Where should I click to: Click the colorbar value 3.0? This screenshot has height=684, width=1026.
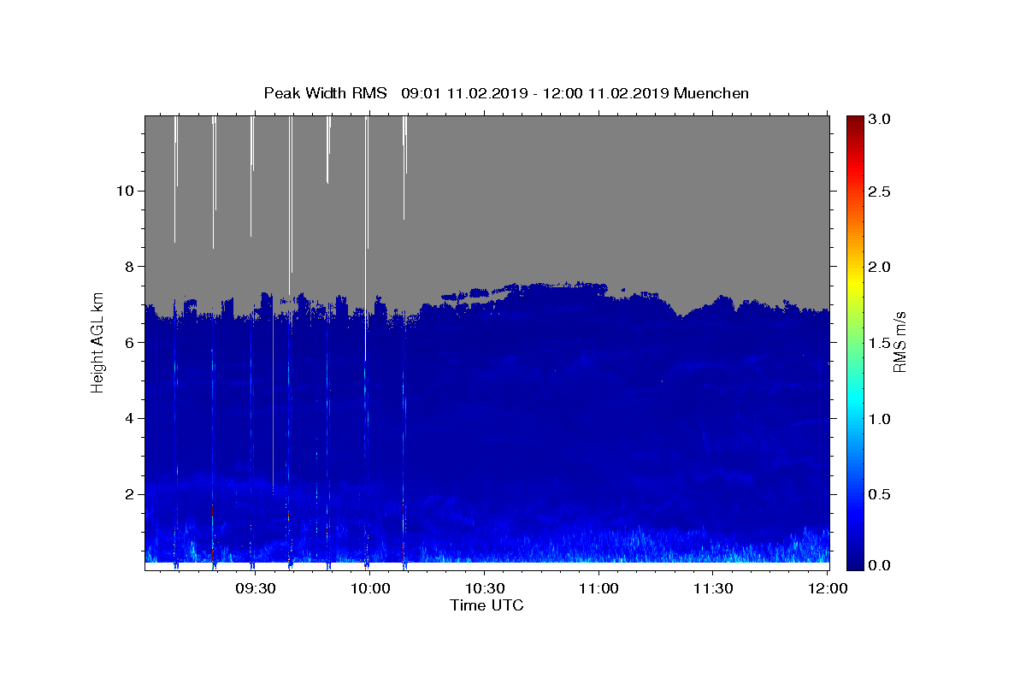click(881, 119)
